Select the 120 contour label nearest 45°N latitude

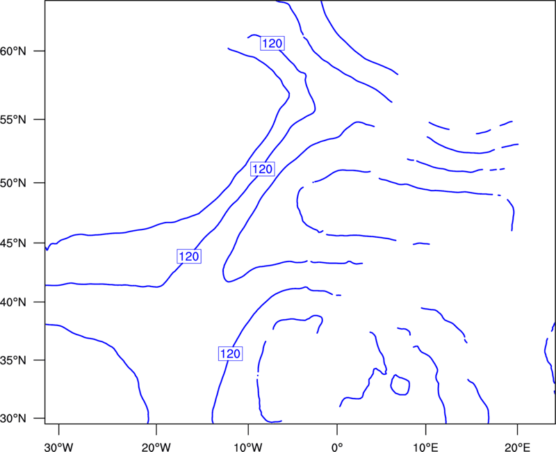coord(189,256)
